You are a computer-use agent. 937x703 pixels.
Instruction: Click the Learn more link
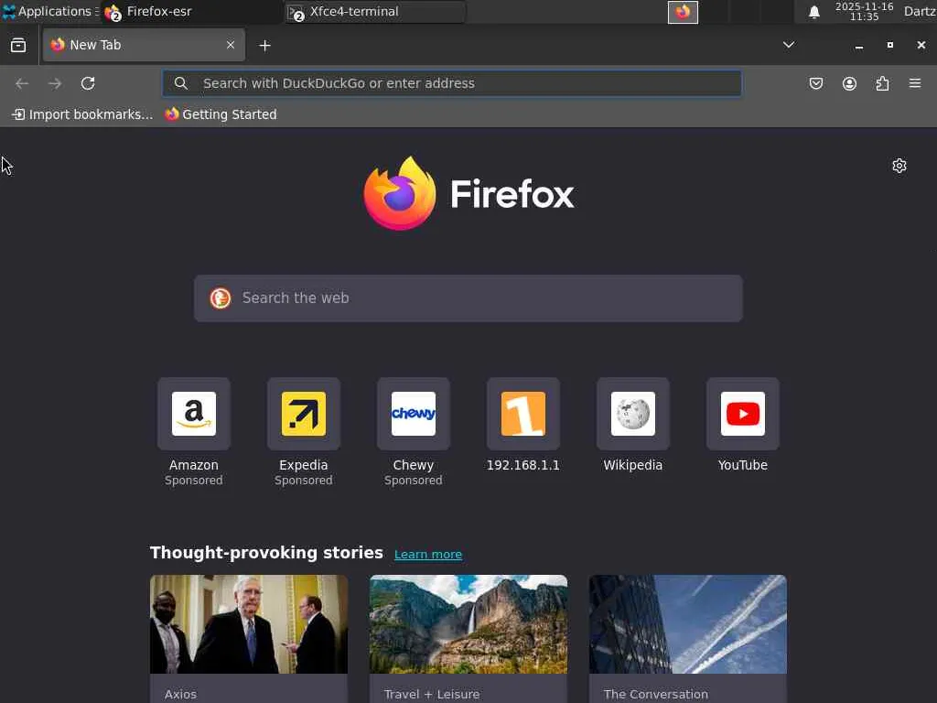(428, 554)
